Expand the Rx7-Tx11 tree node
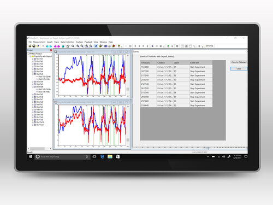 [33, 125]
